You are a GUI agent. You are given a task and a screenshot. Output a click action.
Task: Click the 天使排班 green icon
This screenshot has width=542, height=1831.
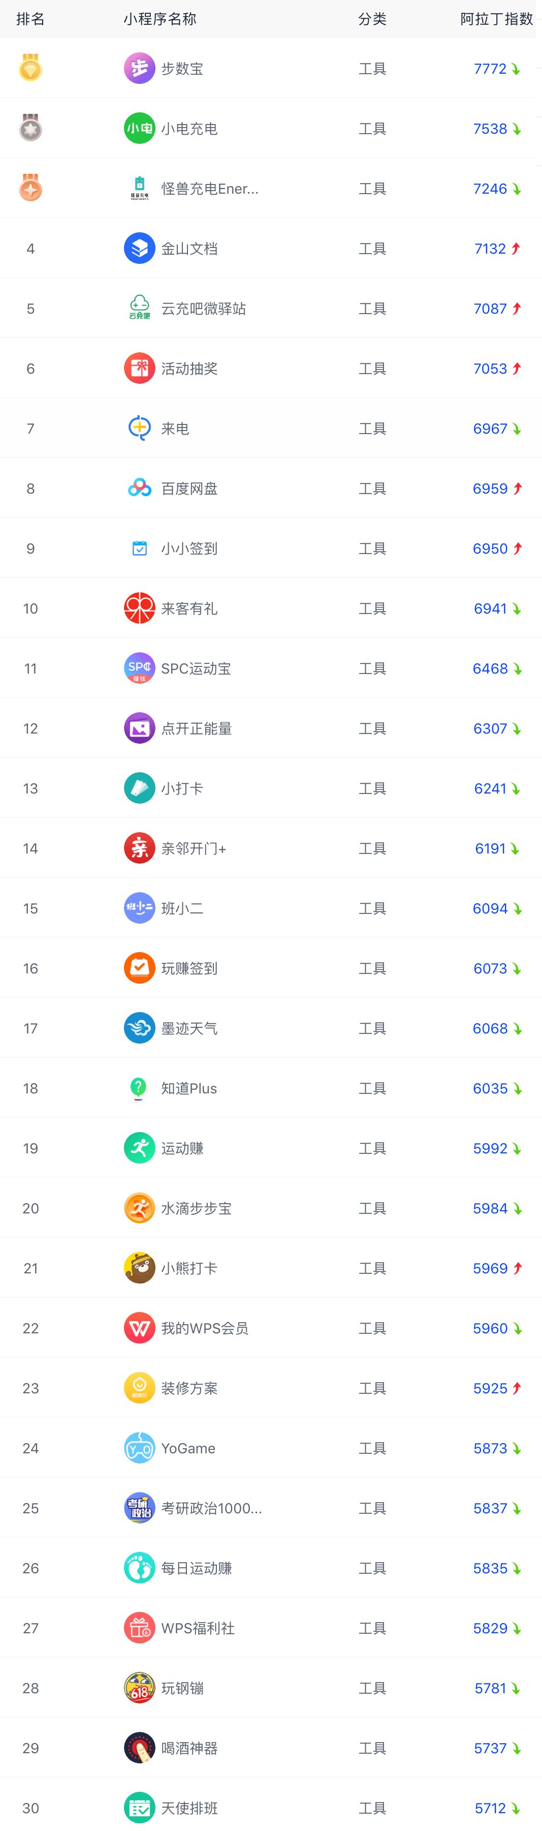[139, 1808]
